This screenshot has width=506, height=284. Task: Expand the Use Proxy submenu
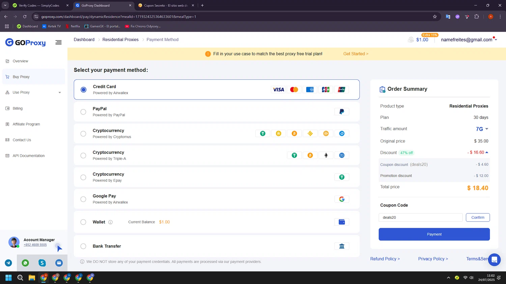coord(60,93)
